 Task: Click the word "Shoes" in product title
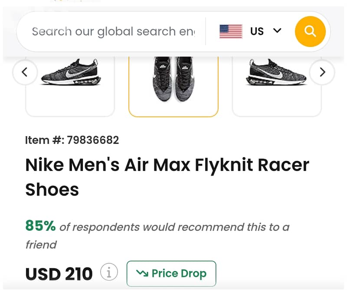pyautogui.click(x=52, y=190)
